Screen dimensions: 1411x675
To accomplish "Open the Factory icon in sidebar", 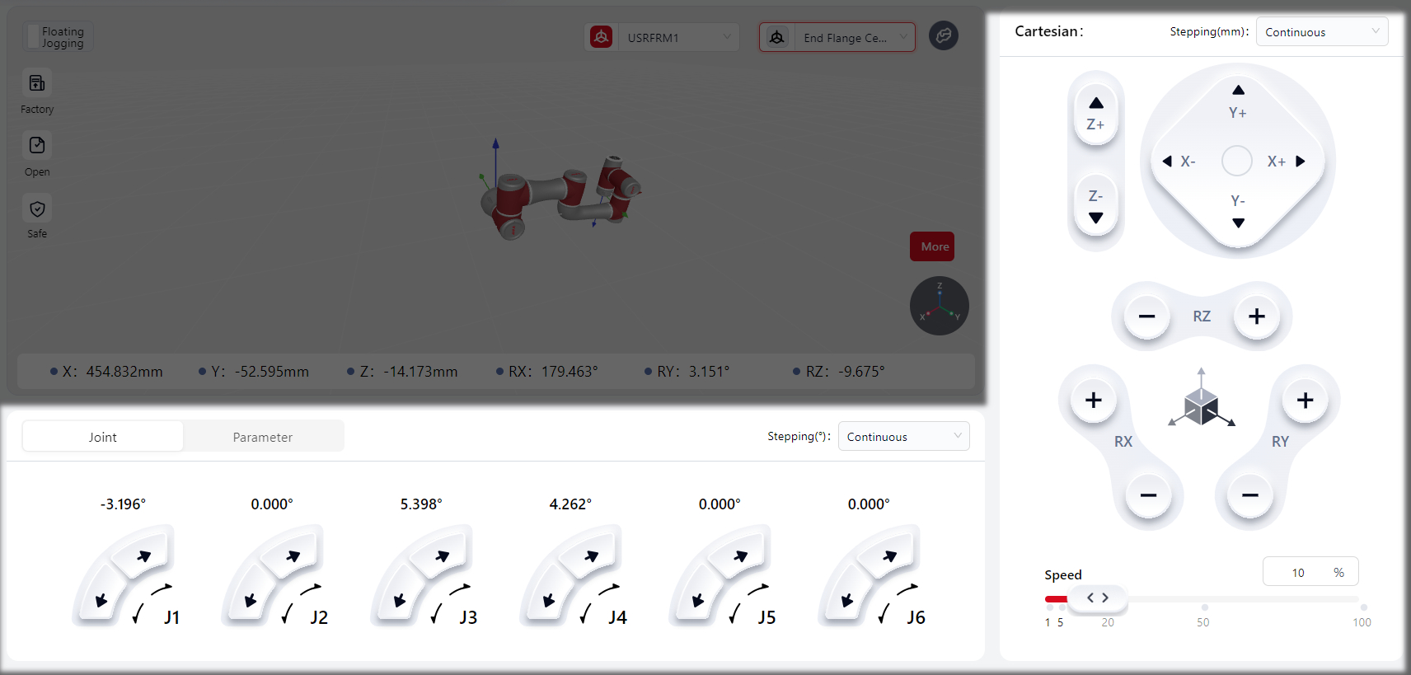I will click(37, 83).
